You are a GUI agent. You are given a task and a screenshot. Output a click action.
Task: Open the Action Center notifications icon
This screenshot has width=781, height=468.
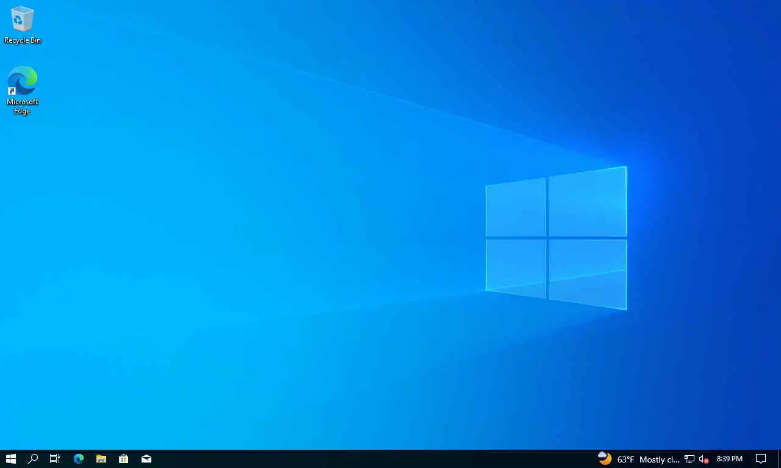[x=761, y=459]
